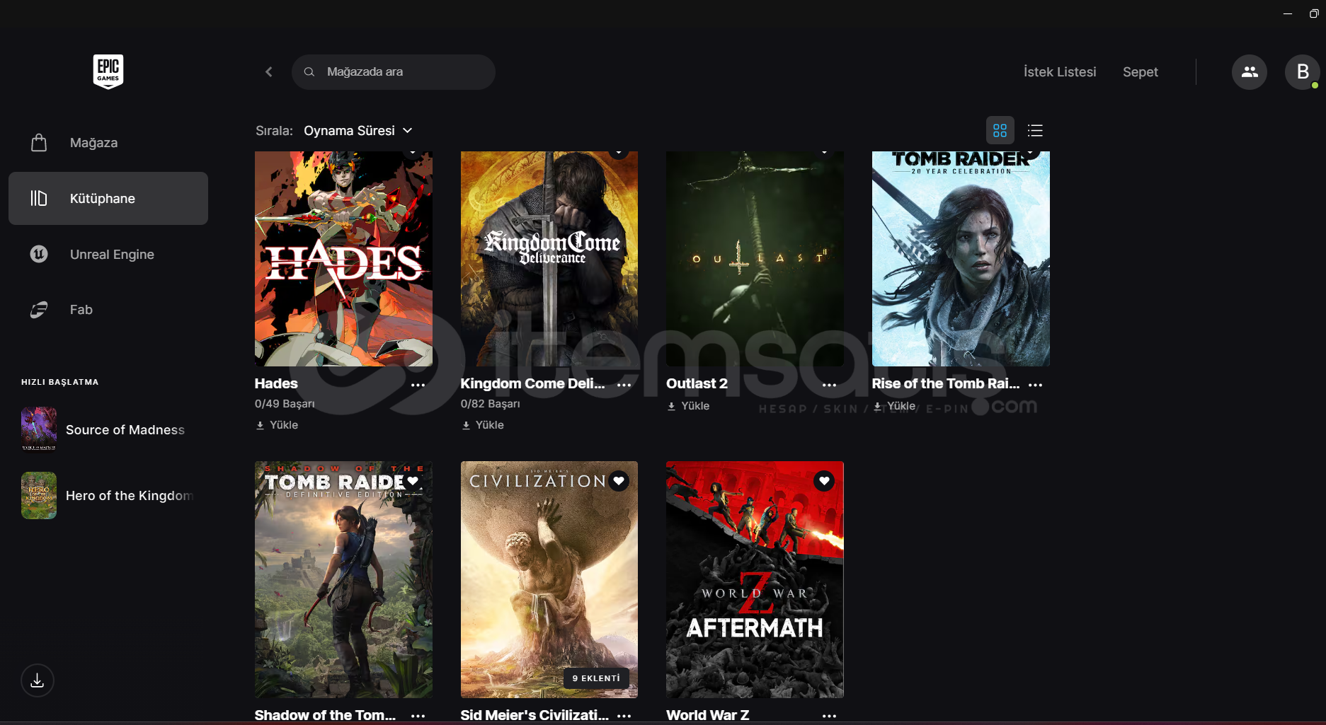
Task: Select Kütüphane in the sidebar
Action: coord(108,199)
